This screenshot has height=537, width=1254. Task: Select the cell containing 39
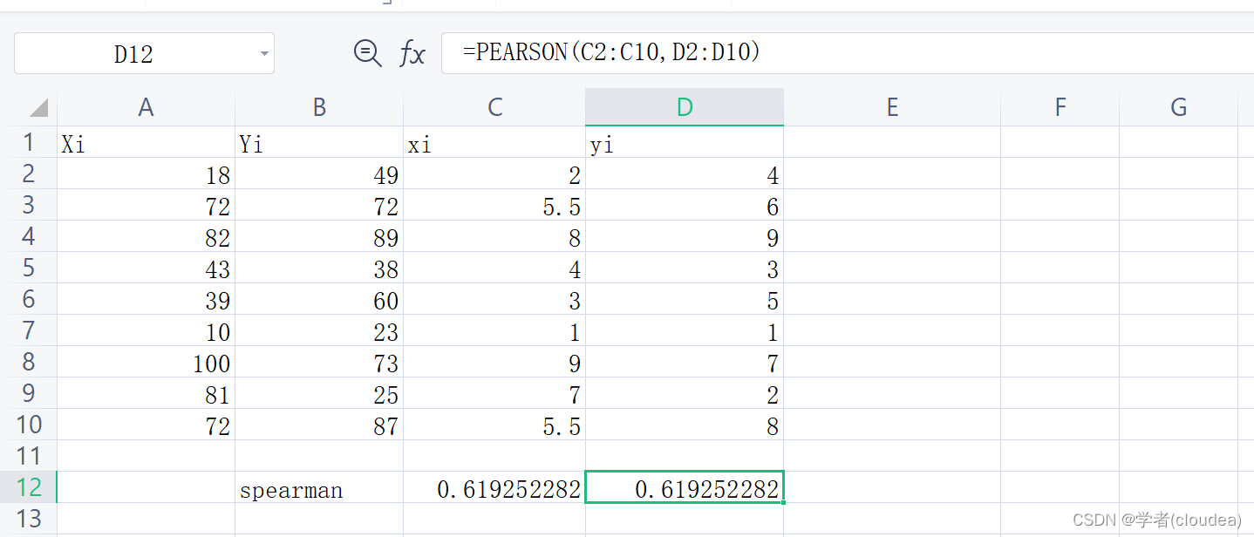[x=146, y=299]
